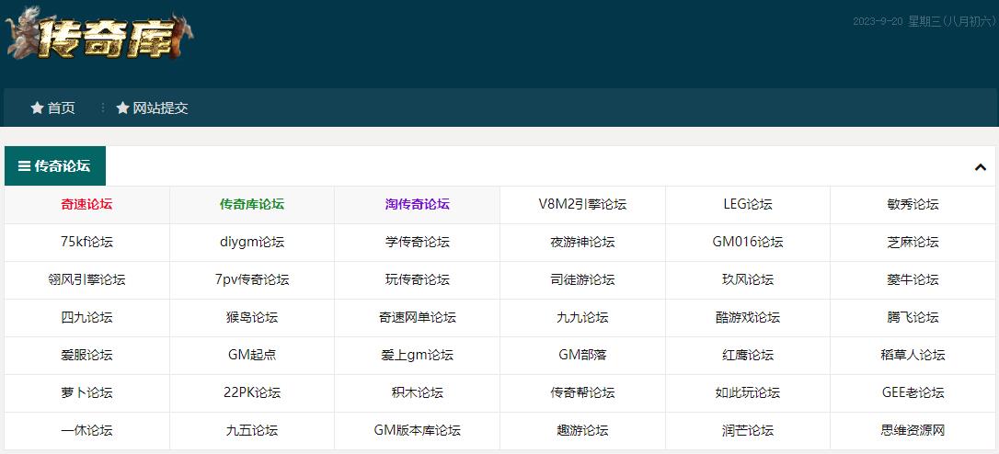Visit 司徒游论坛
The width and height of the screenshot is (999, 454).
coord(582,279)
